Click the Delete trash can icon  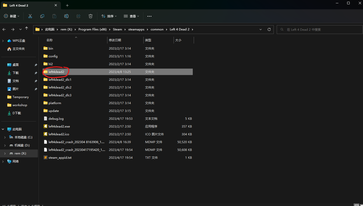[x=91, y=16]
